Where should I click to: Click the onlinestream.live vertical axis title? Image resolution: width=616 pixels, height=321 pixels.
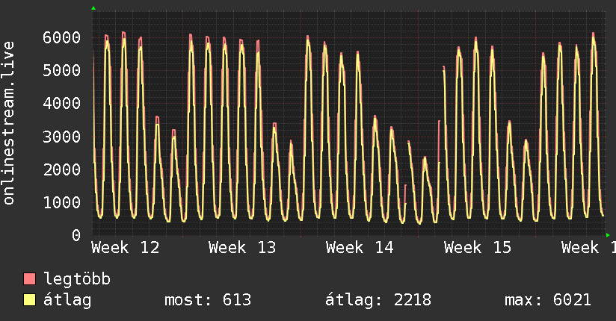(8, 123)
